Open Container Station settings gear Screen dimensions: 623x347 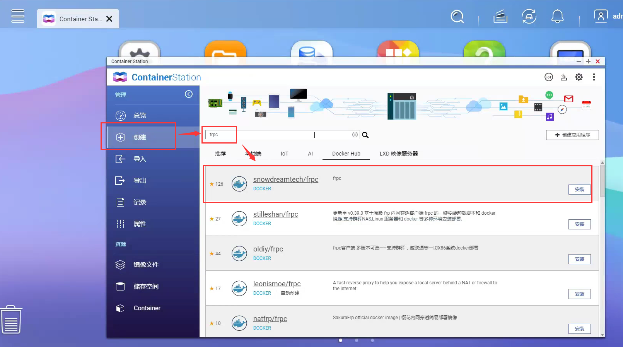(579, 77)
